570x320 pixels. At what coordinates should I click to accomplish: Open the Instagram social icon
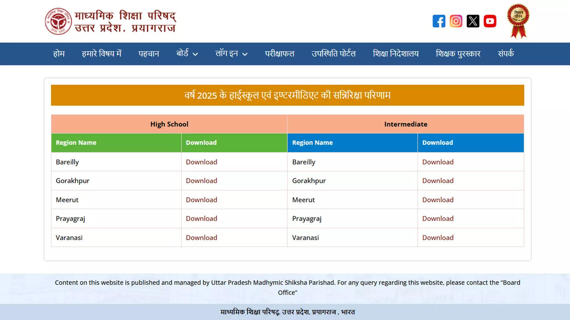coord(456,21)
